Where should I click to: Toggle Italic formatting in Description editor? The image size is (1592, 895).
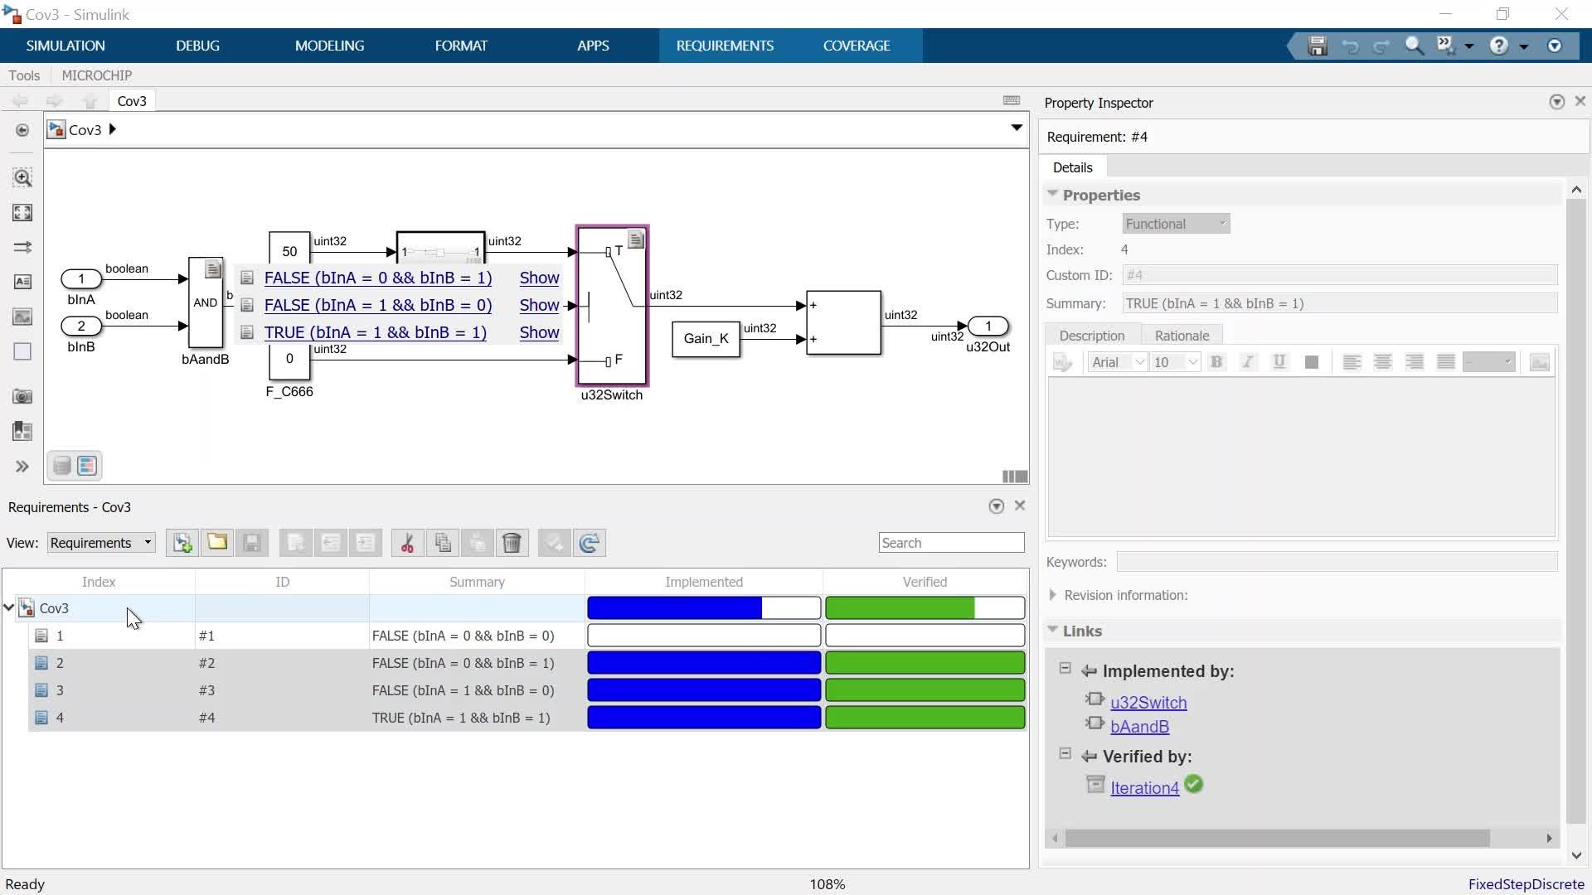click(x=1248, y=362)
